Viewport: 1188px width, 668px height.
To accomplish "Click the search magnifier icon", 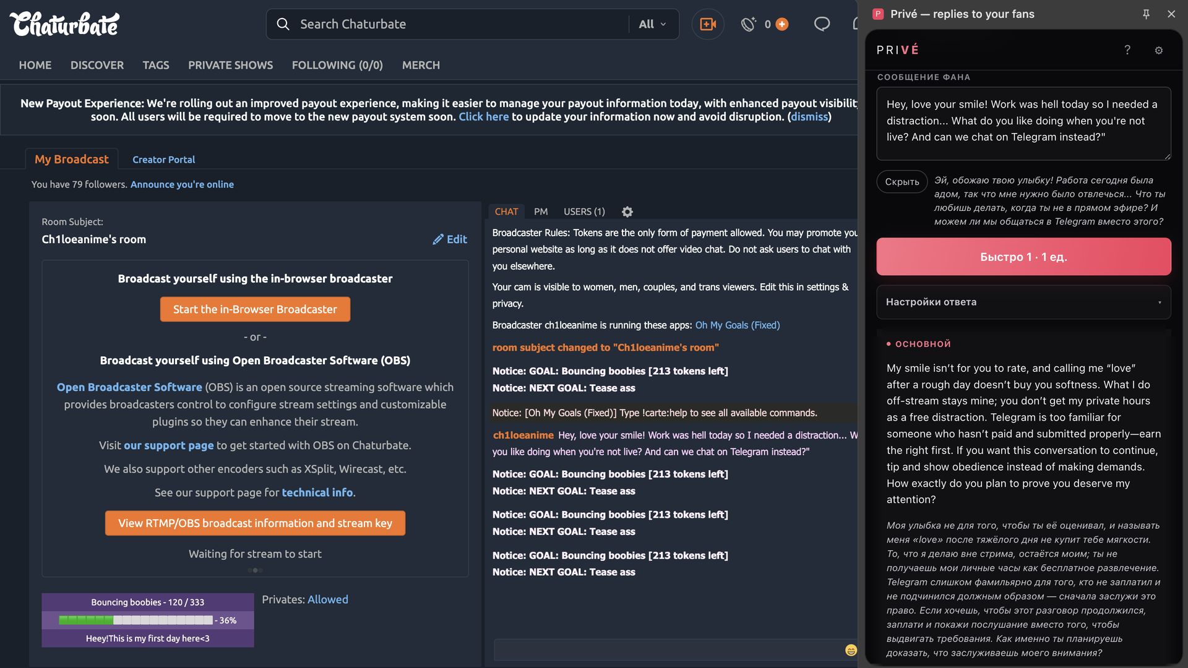I will (283, 24).
